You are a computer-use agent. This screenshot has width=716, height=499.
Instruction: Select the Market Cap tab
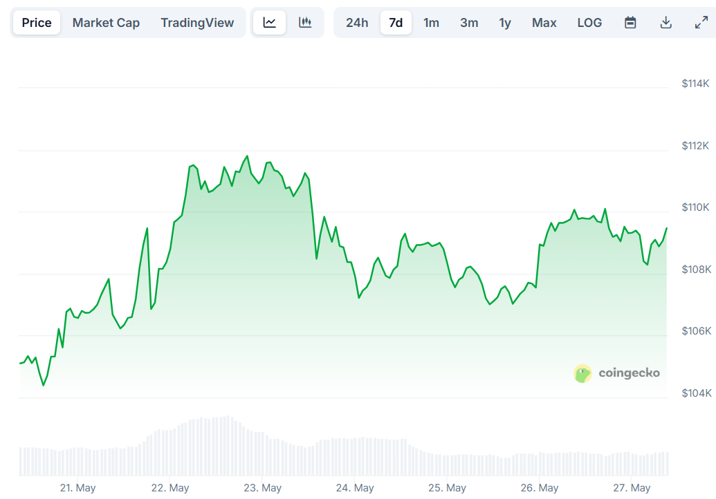pos(106,22)
